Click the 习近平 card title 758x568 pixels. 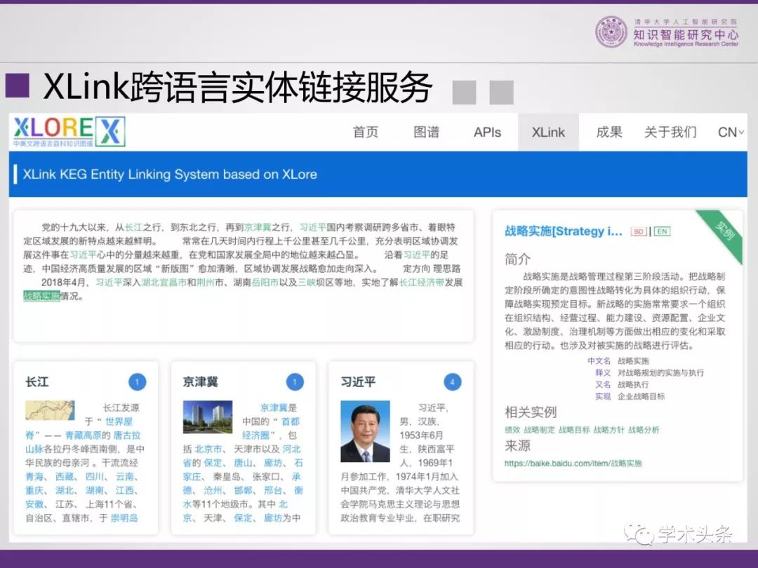tap(358, 382)
